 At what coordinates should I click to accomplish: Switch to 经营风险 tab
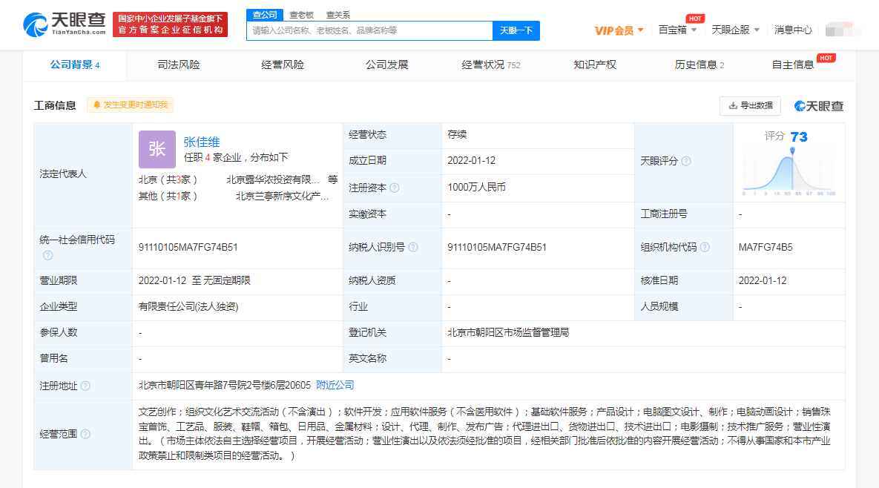click(x=283, y=65)
